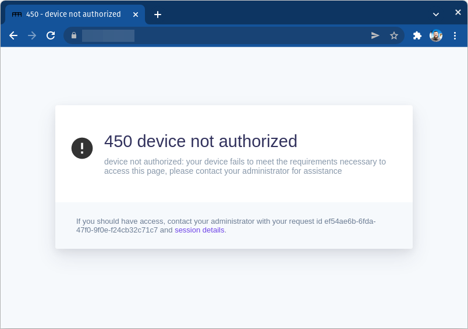This screenshot has width=468, height=329.
Task: Reload the 450 error page
Action: 51,35
